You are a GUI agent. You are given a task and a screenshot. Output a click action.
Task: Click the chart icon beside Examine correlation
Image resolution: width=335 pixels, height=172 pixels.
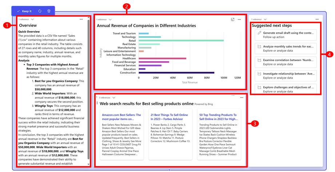pos(259,60)
